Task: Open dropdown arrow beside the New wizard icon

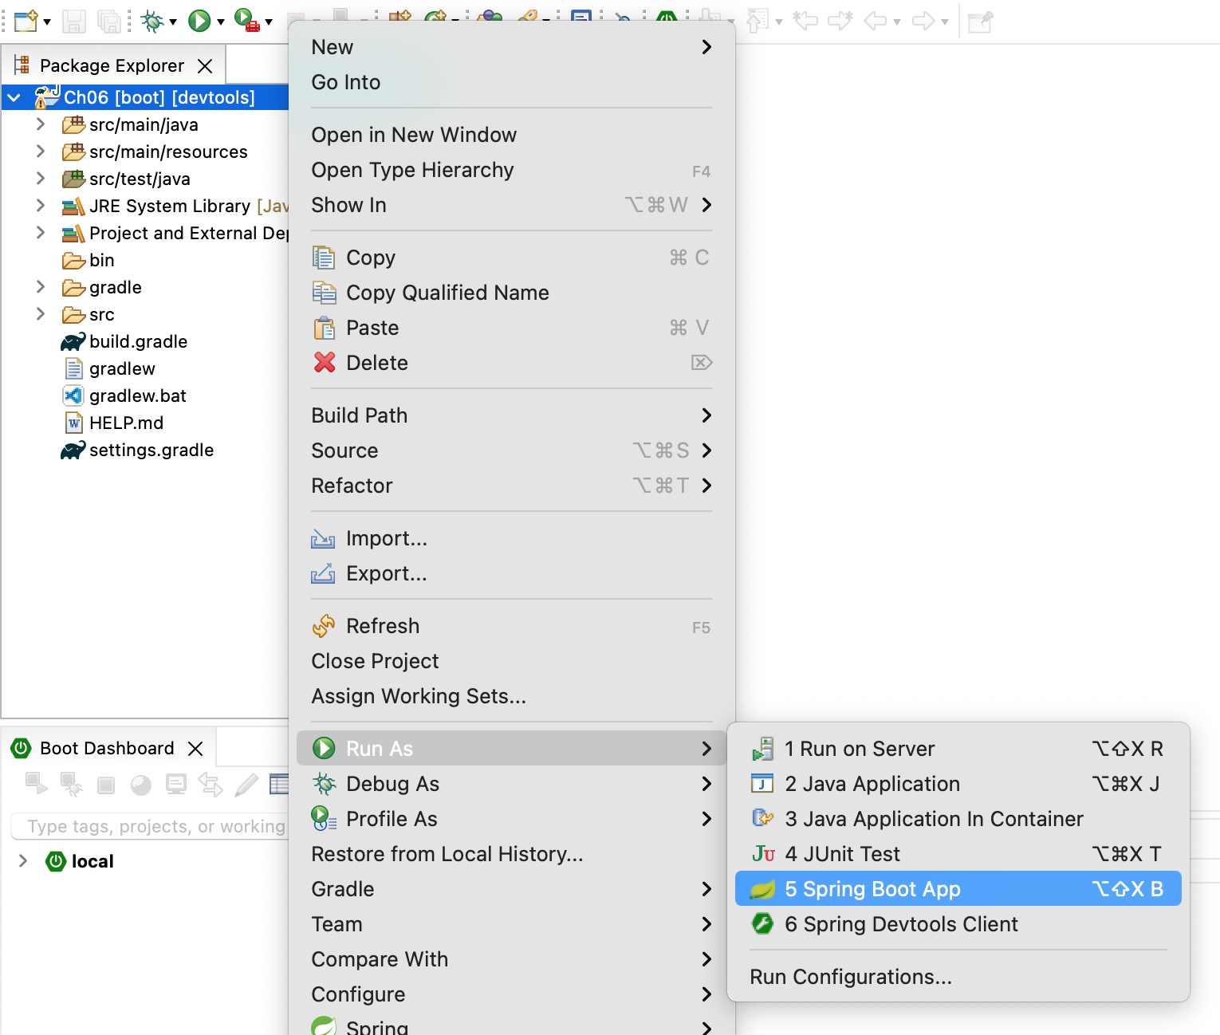Action: pyautogui.click(x=47, y=22)
